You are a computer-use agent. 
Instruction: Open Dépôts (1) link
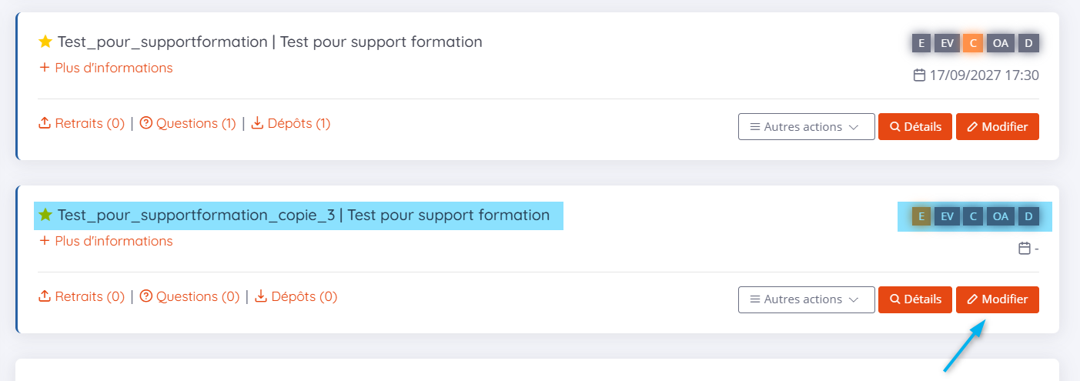coord(291,123)
